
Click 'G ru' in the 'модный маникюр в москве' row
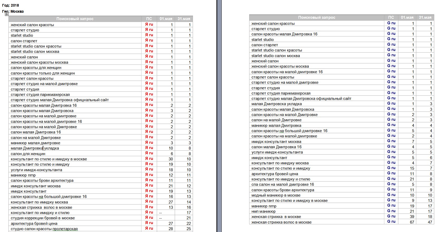tap(391, 195)
